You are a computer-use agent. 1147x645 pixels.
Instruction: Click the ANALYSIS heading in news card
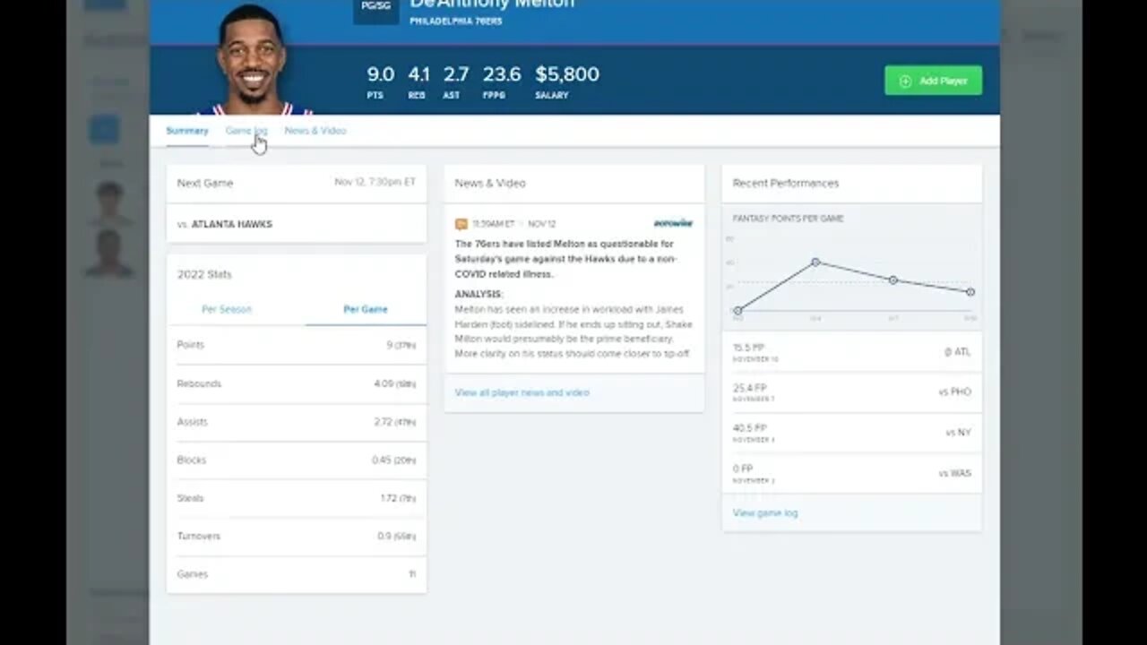479,294
